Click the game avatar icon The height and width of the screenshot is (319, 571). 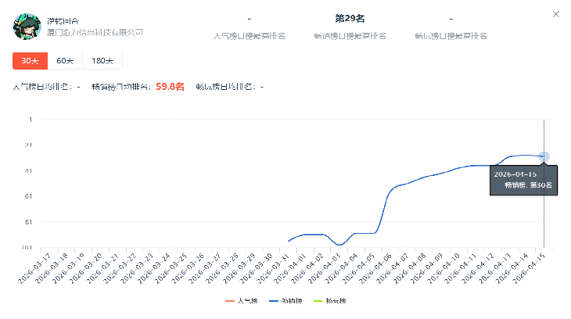(26, 25)
